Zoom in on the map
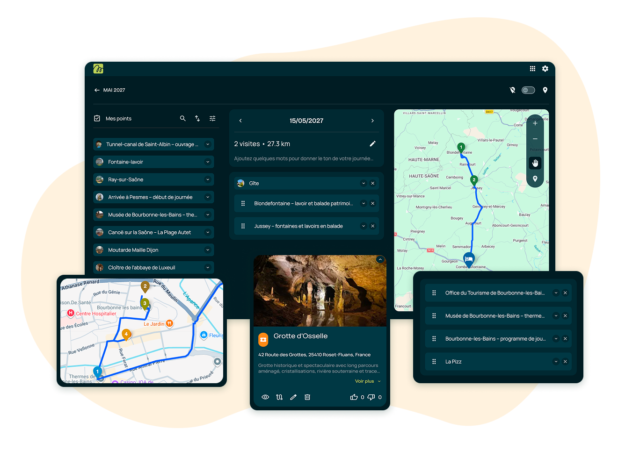 tap(535, 123)
